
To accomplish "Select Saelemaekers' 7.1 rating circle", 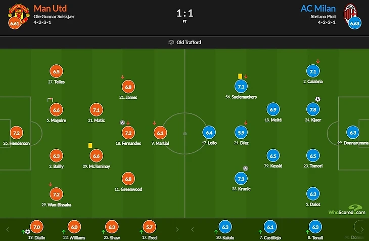I will click(x=241, y=86).
